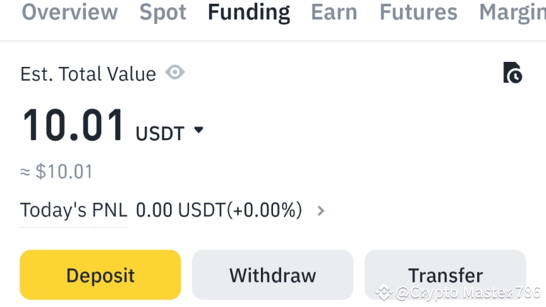Click the Est. Total Value label
This screenshot has height=307, width=546.
click(88, 74)
